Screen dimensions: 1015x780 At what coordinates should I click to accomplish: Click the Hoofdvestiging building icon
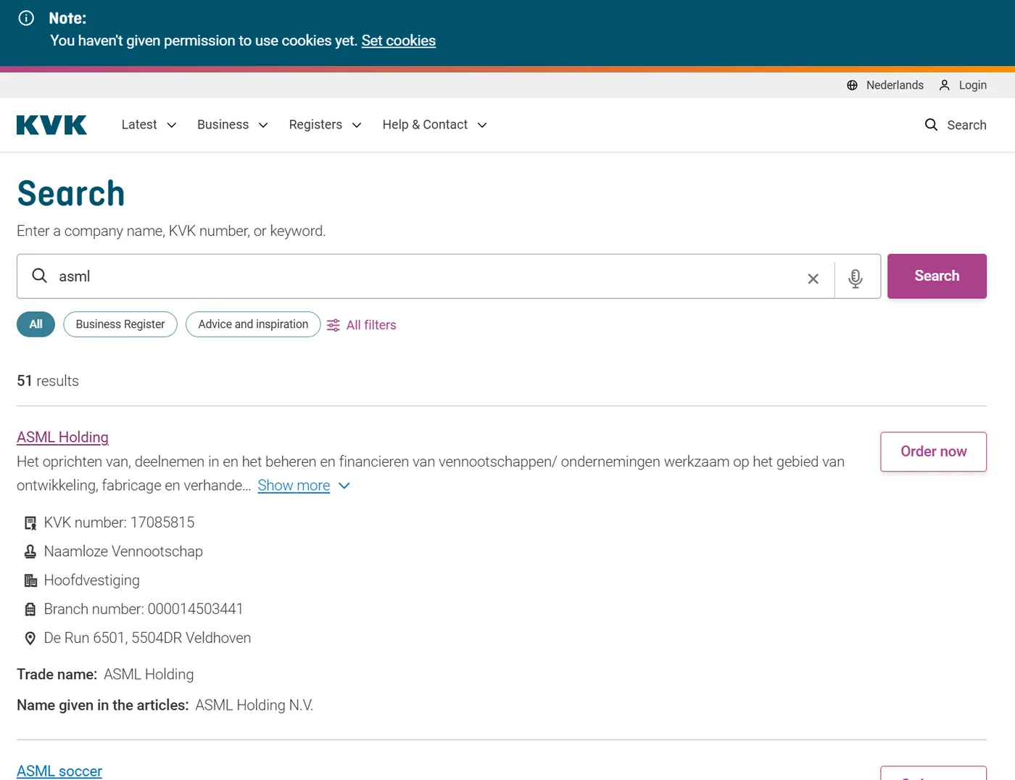(x=30, y=580)
